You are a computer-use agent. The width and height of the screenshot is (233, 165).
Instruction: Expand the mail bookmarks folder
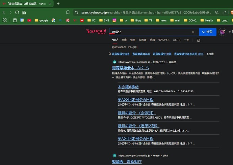(x=175, y=20)
